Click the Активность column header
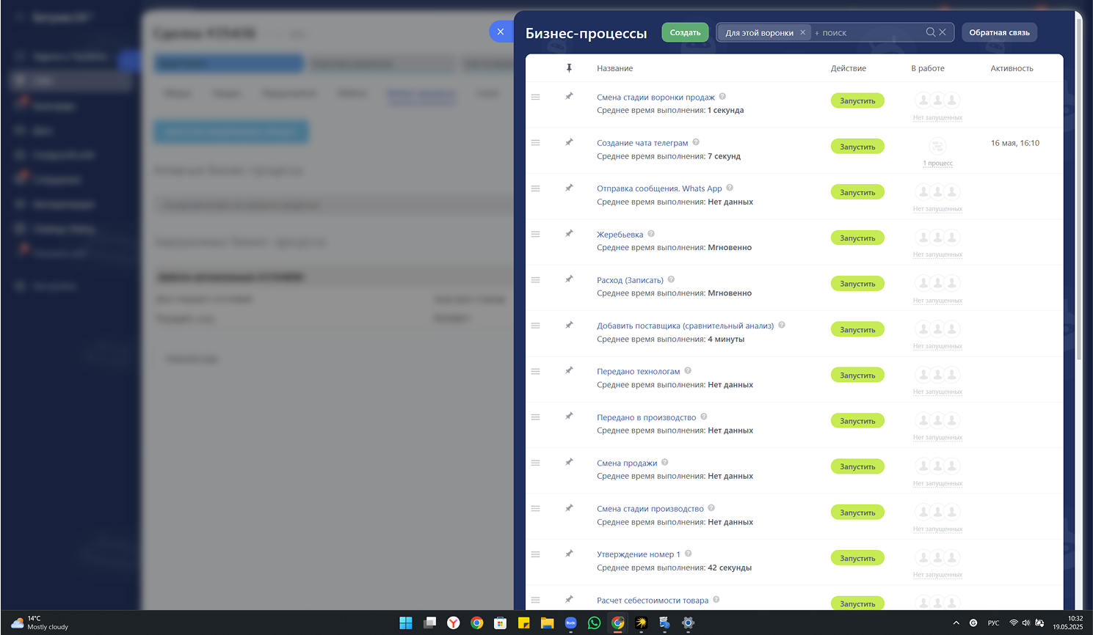The image size is (1093, 635). (x=1012, y=68)
